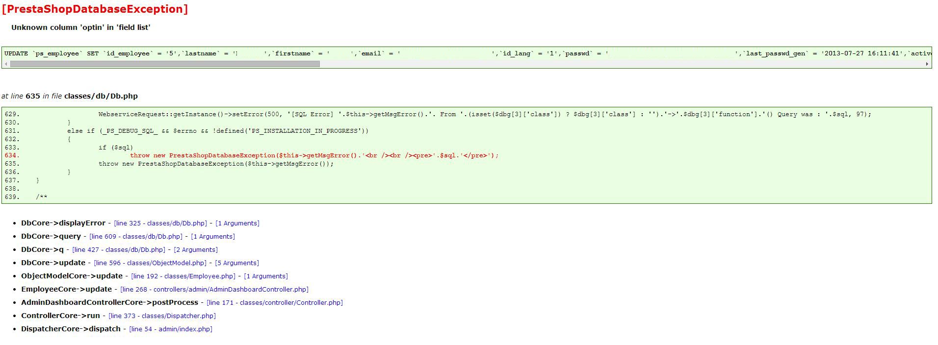Click ObjectModelCore->update trace entry
Viewport: 938px width, 345px height.
point(72,276)
